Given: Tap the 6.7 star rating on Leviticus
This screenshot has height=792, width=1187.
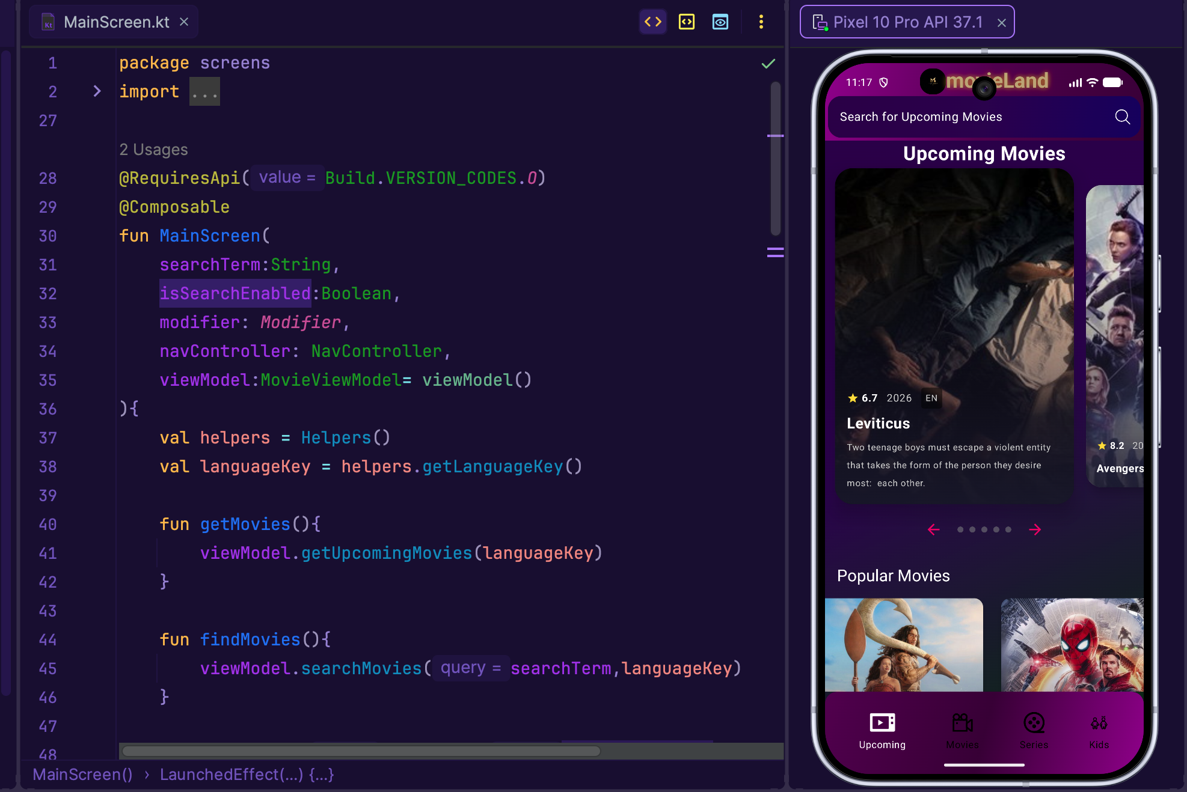Looking at the screenshot, I should pyautogui.click(x=862, y=398).
